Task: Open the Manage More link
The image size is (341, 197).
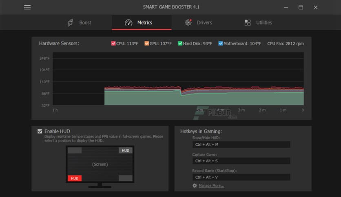Action: pos(211,186)
